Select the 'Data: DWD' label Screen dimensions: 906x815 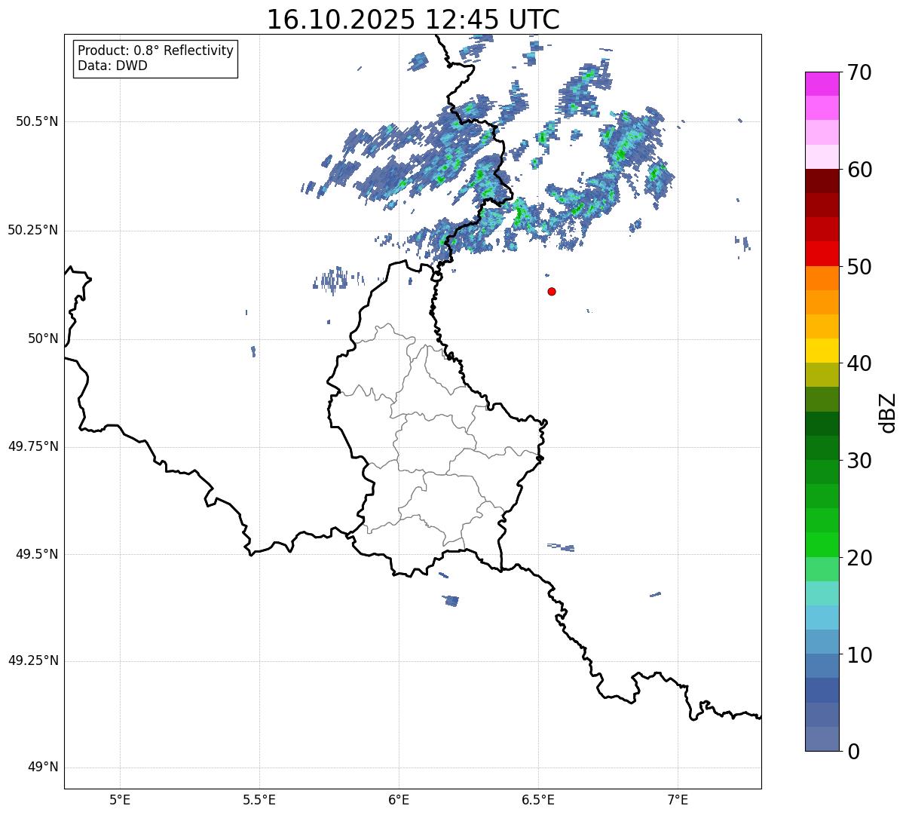point(112,66)
